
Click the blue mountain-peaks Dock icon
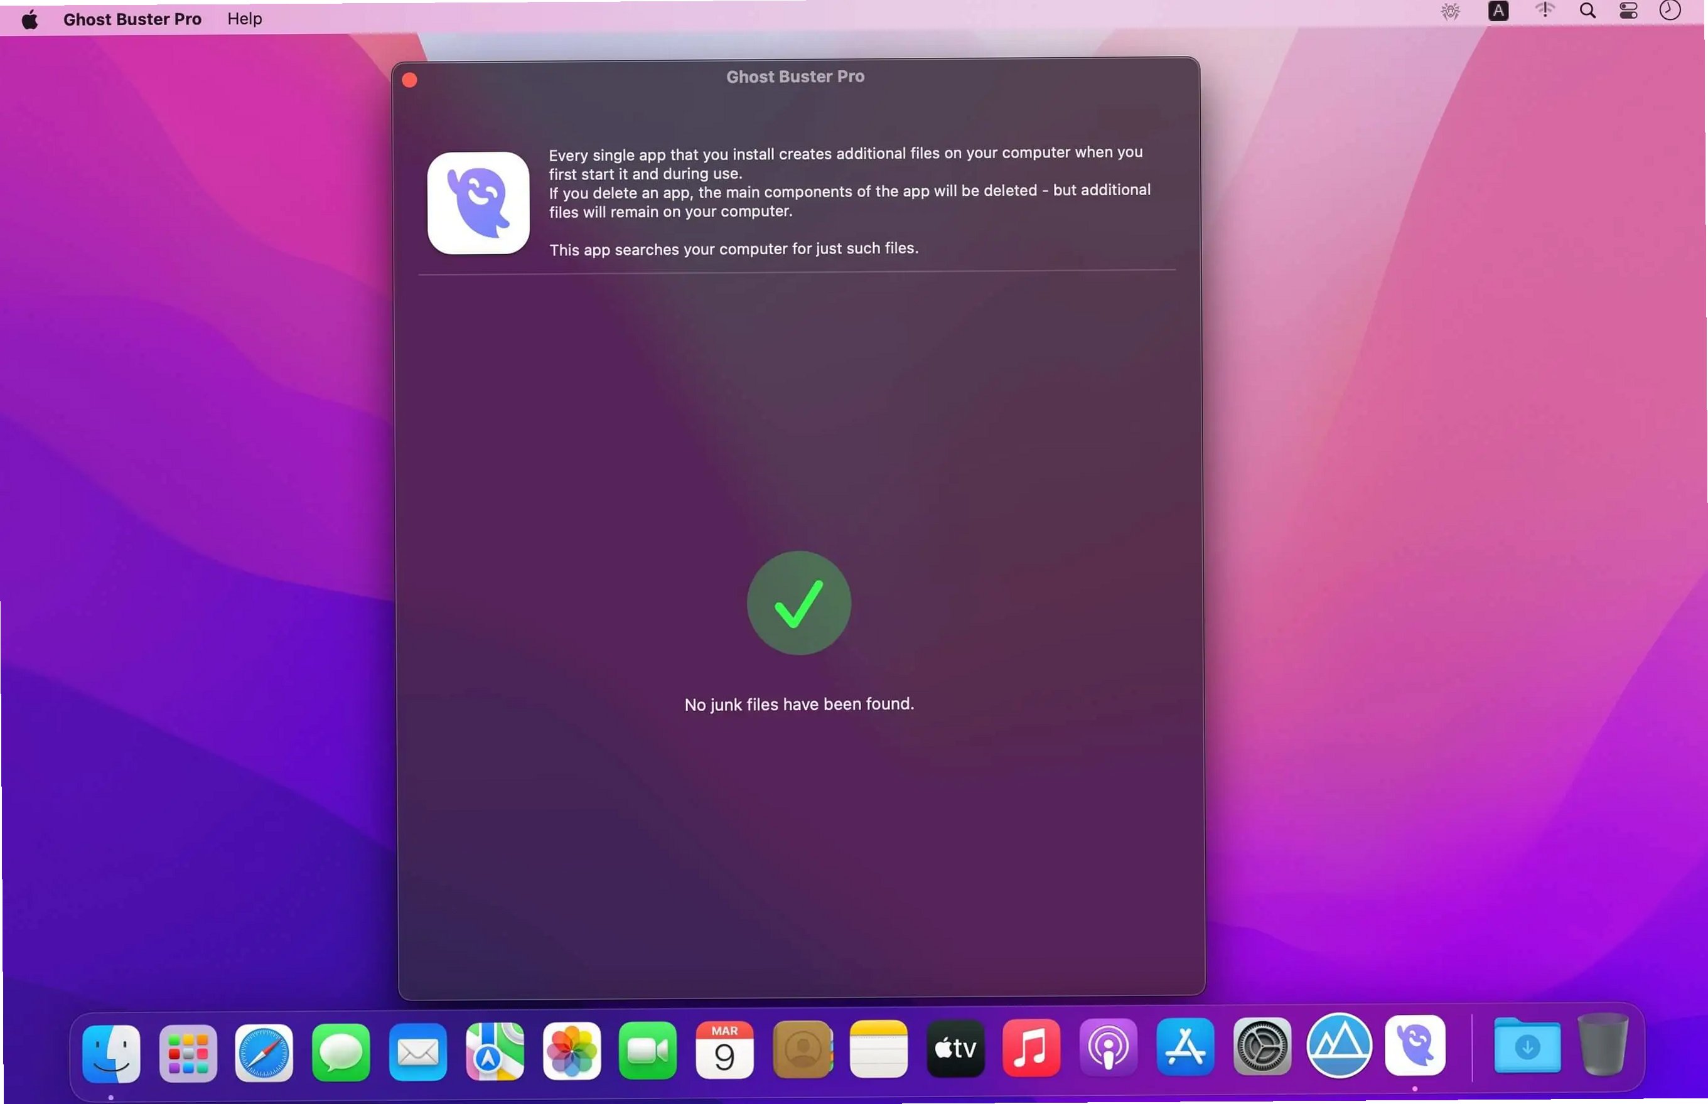click(1339, 1045)
